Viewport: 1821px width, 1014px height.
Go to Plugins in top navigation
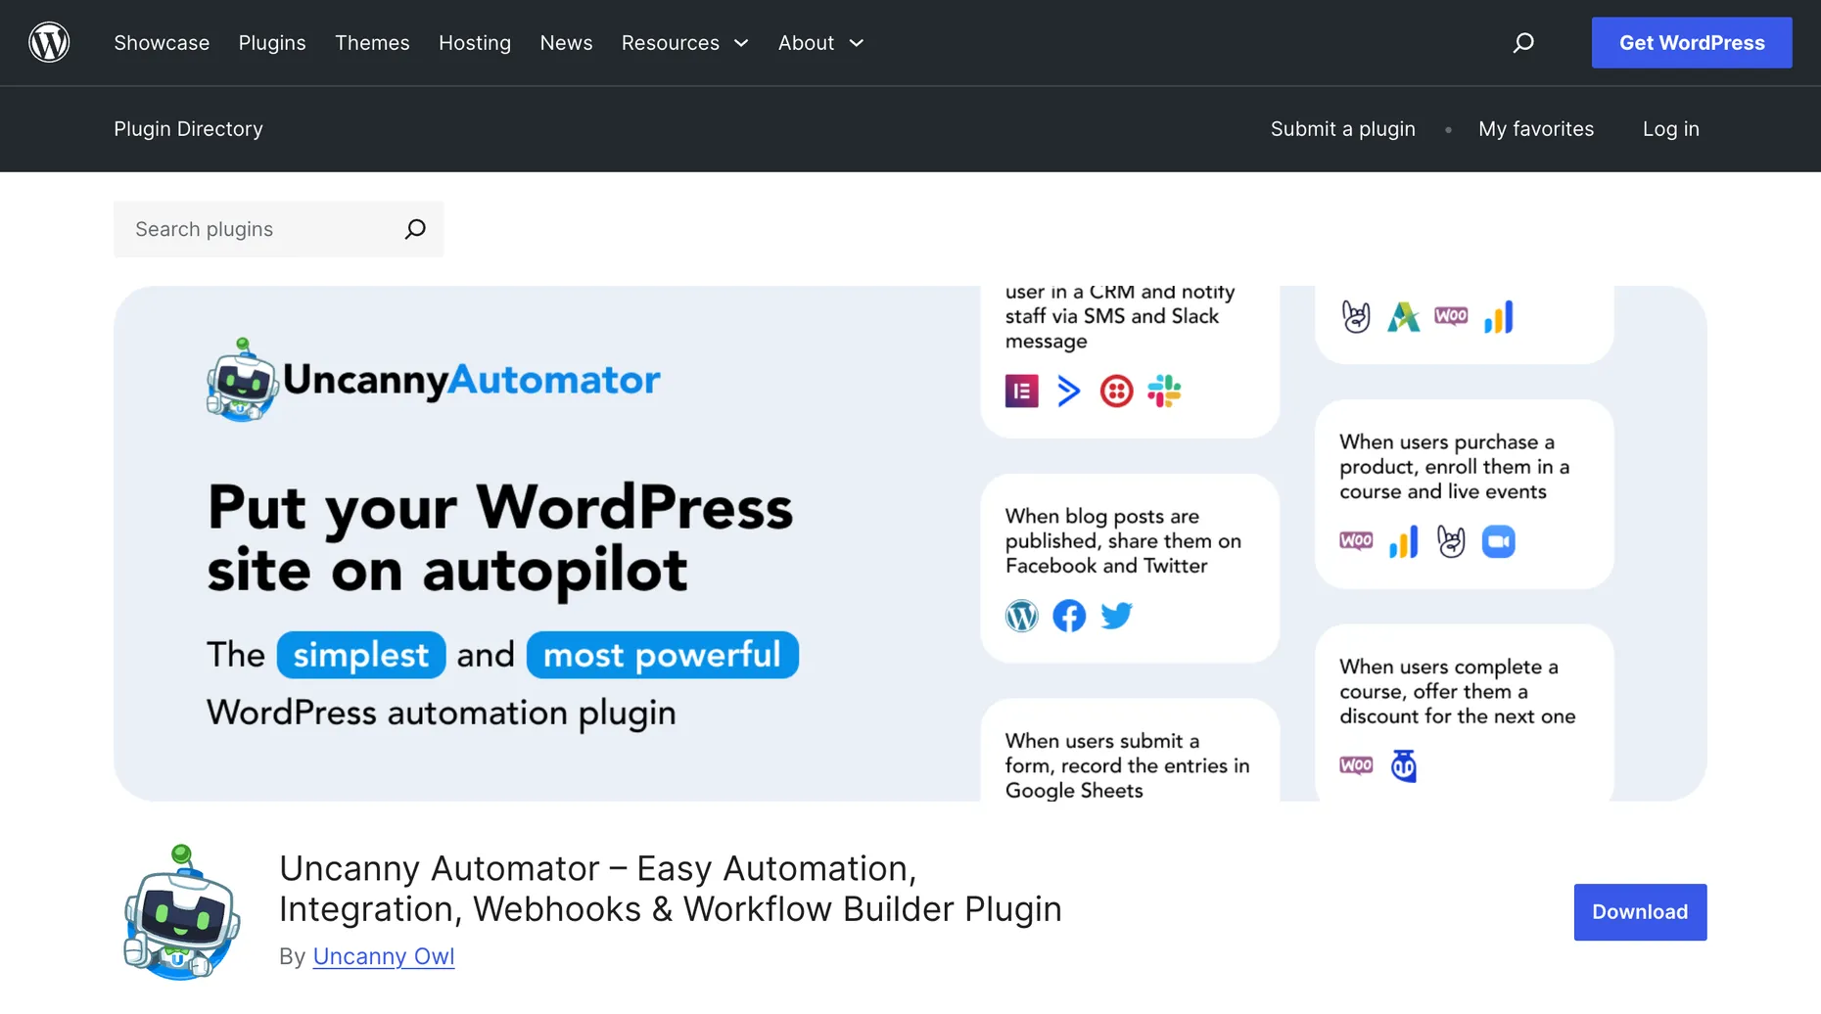[x=272, y=43]
